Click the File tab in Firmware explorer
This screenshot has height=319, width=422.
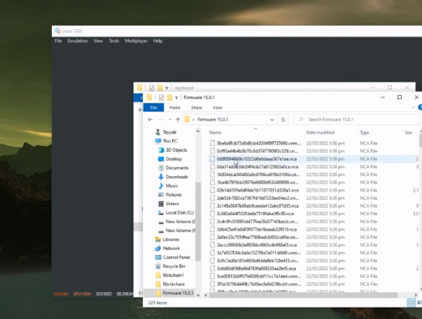click(153, 107)
